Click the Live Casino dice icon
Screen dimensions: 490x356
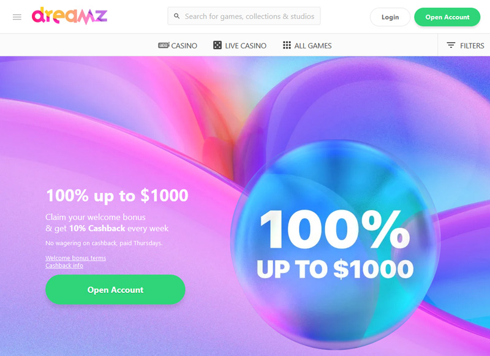click(217, 45)
